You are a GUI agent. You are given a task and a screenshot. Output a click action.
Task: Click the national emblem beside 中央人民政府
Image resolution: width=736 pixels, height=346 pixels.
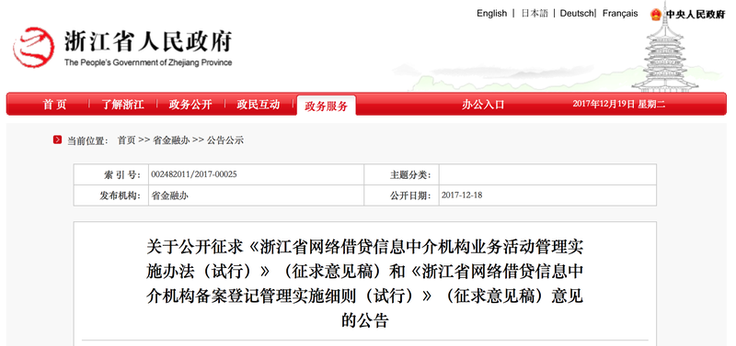pos(656,15)
